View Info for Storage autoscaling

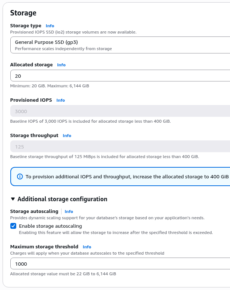coord(69,212)
